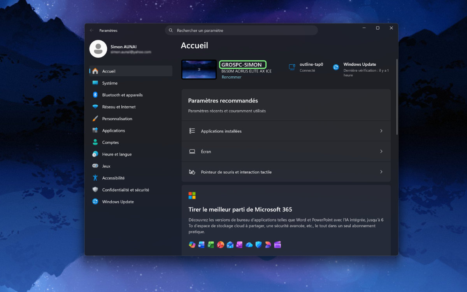The image size is (467, 292).
Task: Open the Personnalisation paintbrush icon
Action: click(95, 119)
